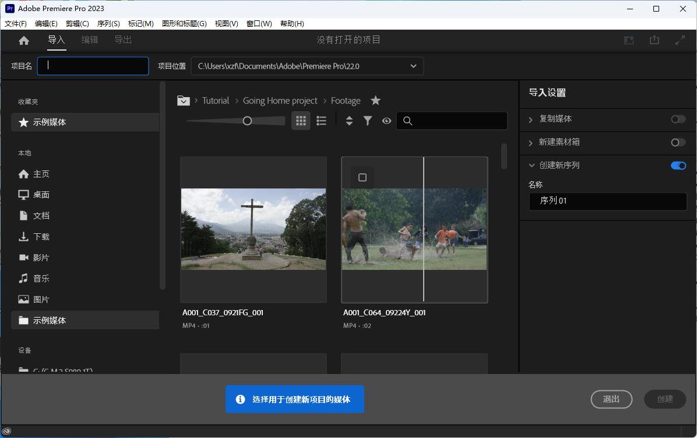Edit the sequence name field 序列 01
Image resolution: width=697 pixels, height=438 pixels.
(x=608, y=201)
